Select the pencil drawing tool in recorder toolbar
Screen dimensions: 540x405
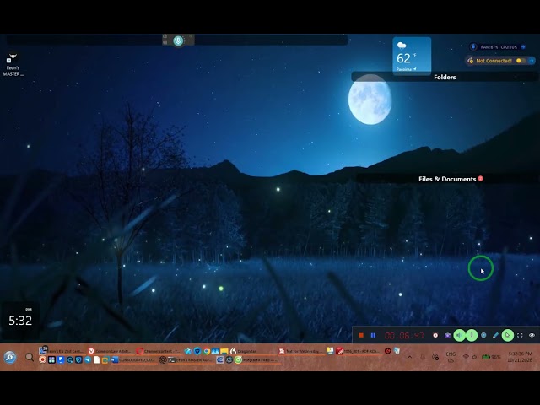pyautogui.click(x=495, y=335)
